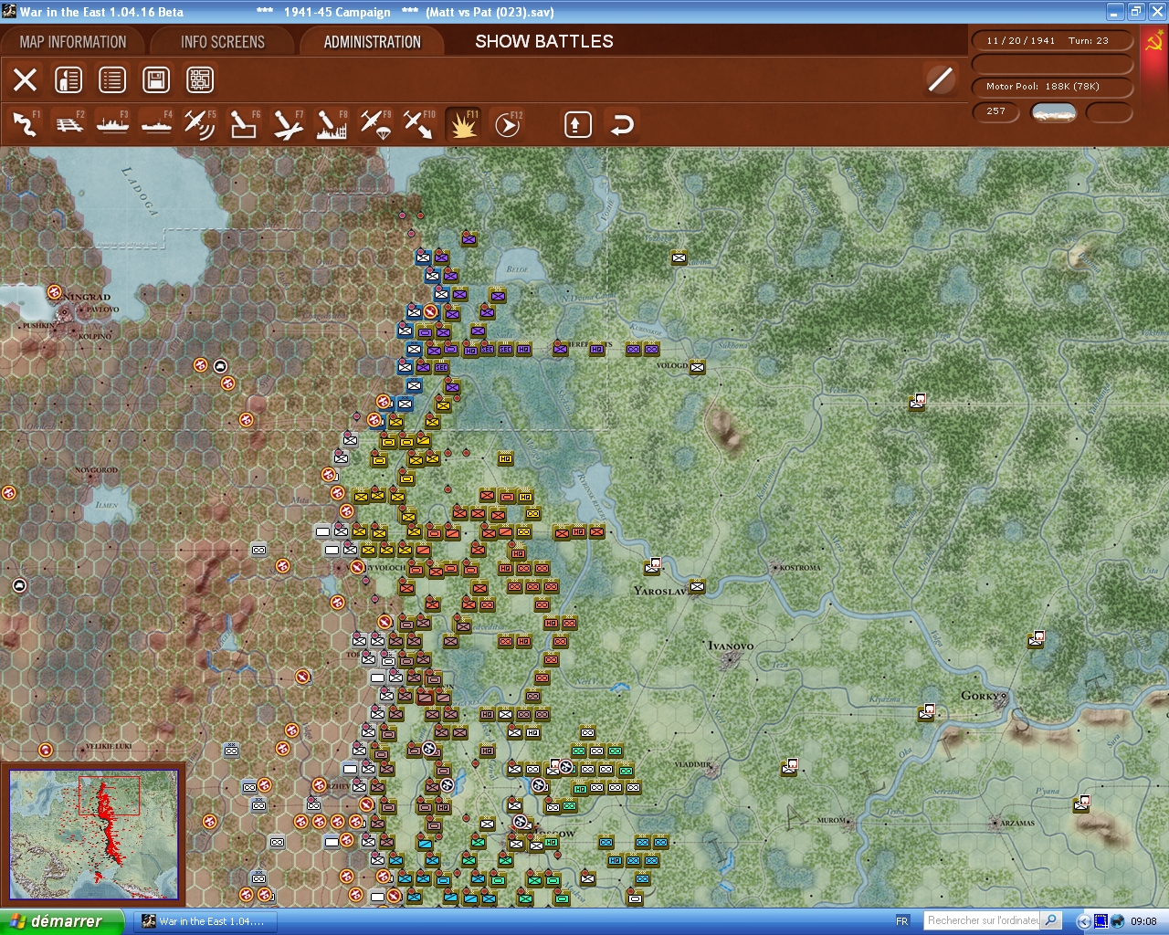The image size is (1169, 935).
Task: Select F7 bomb airfield mode icon
Action: coord(288,124)
